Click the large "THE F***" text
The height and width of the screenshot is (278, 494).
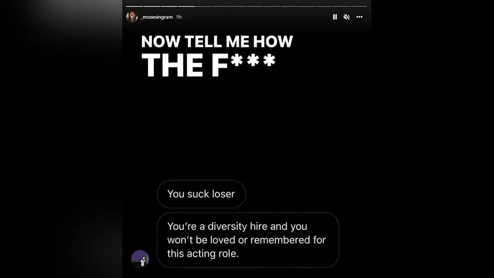point(208,65)
